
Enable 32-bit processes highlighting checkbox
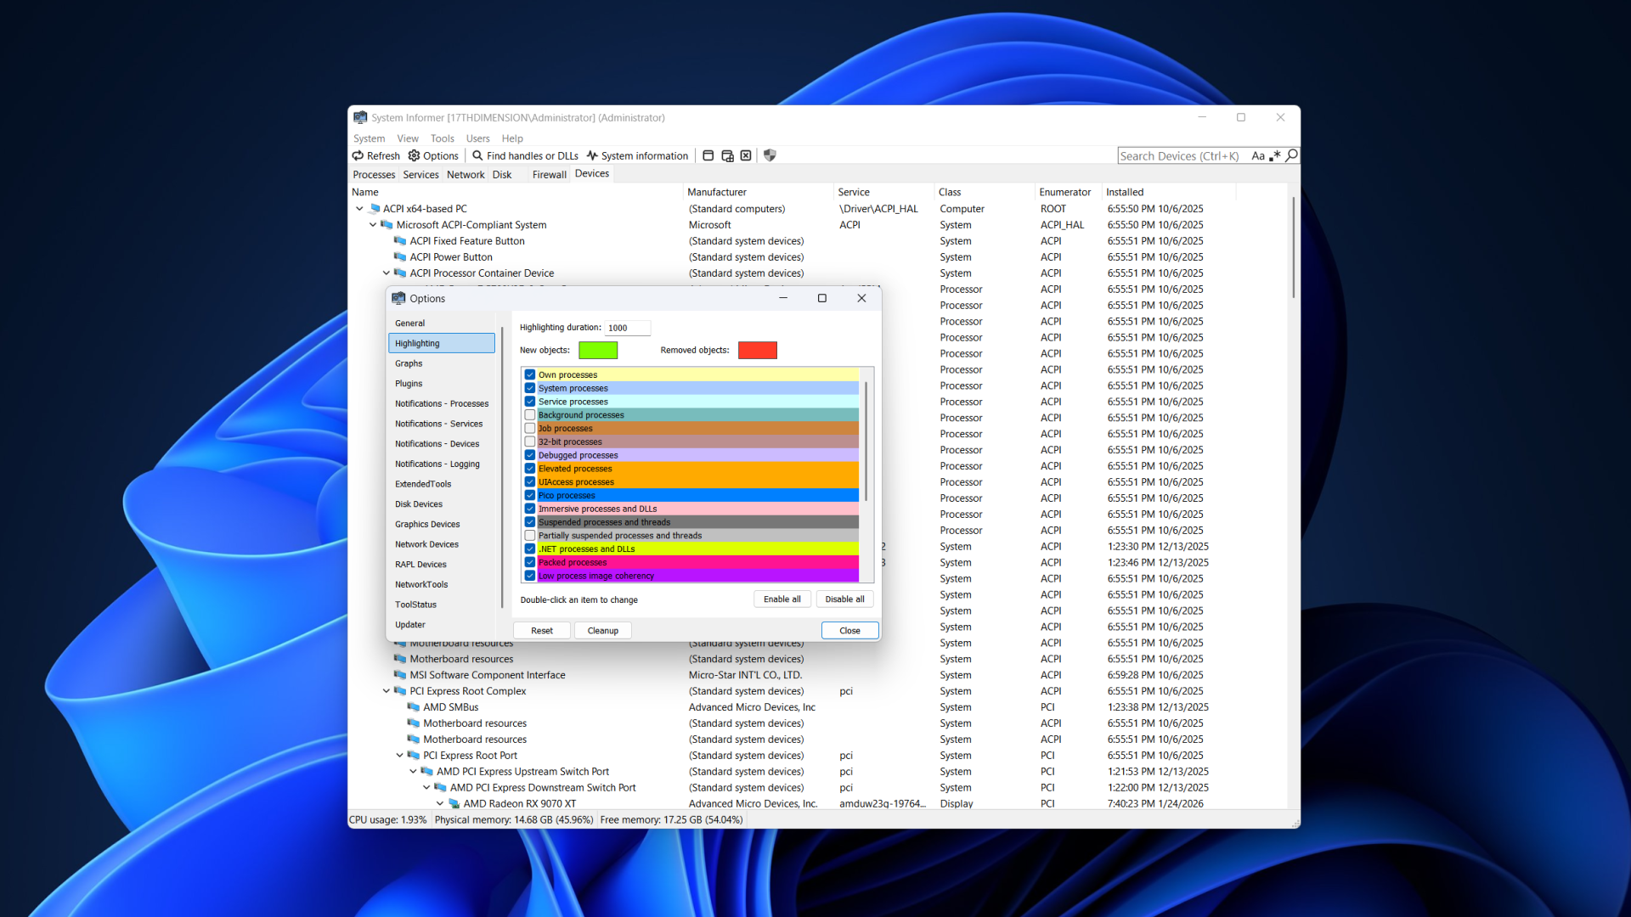pos(530,442)
